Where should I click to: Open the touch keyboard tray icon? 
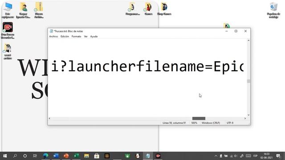pyautogui.click(x=248, y=156)
